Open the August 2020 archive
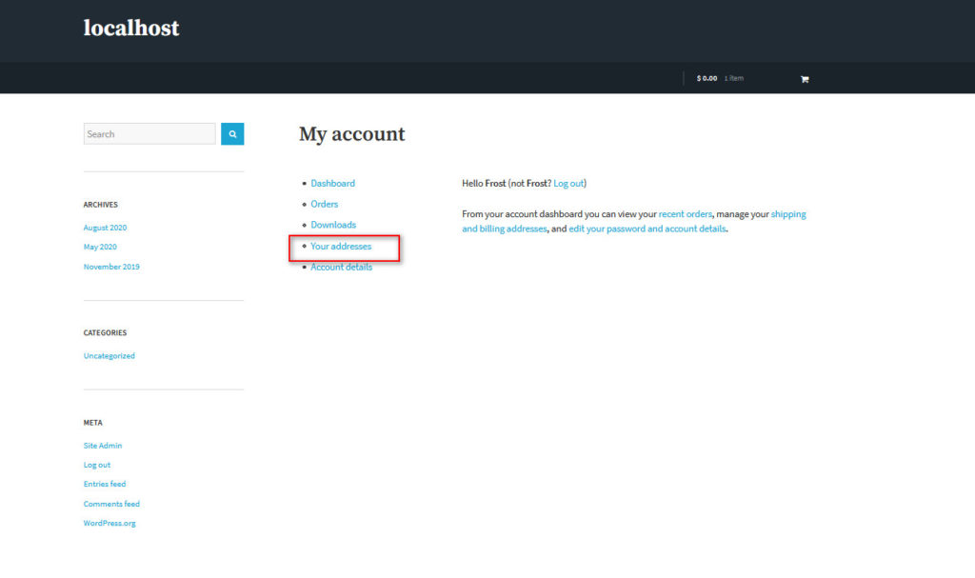 105,228
